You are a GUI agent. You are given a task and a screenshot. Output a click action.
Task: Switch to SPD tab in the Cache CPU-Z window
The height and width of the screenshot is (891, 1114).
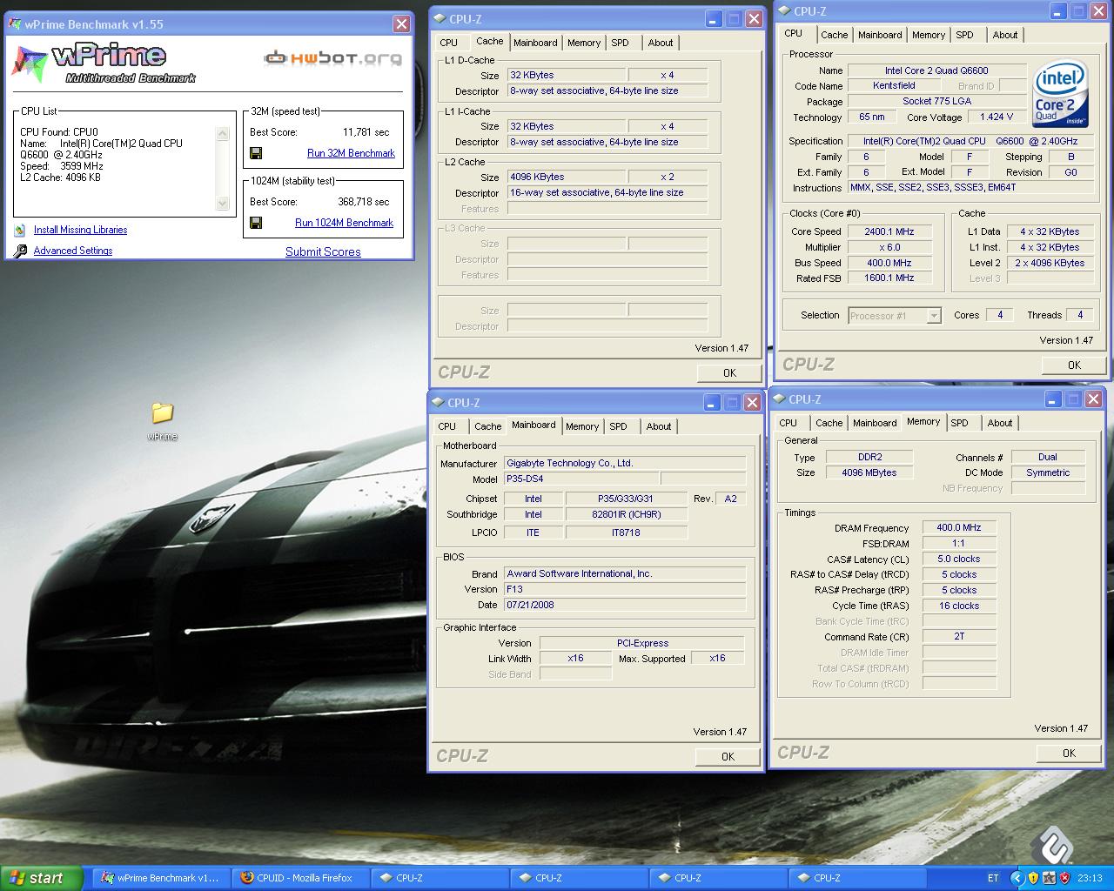(x=620, y=43)
